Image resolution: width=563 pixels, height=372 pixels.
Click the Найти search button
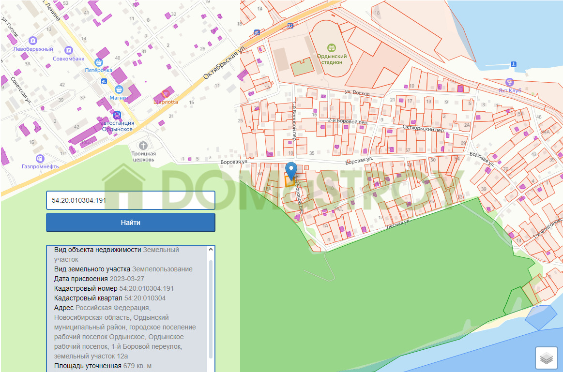coord(131,223)
